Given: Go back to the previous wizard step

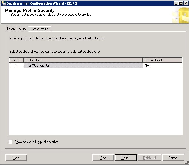Looking at the screenshot, I should [103, 158].
